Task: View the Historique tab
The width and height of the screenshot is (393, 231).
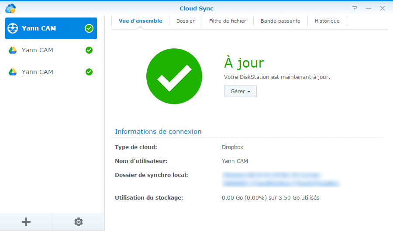Action: coord(327,21)
